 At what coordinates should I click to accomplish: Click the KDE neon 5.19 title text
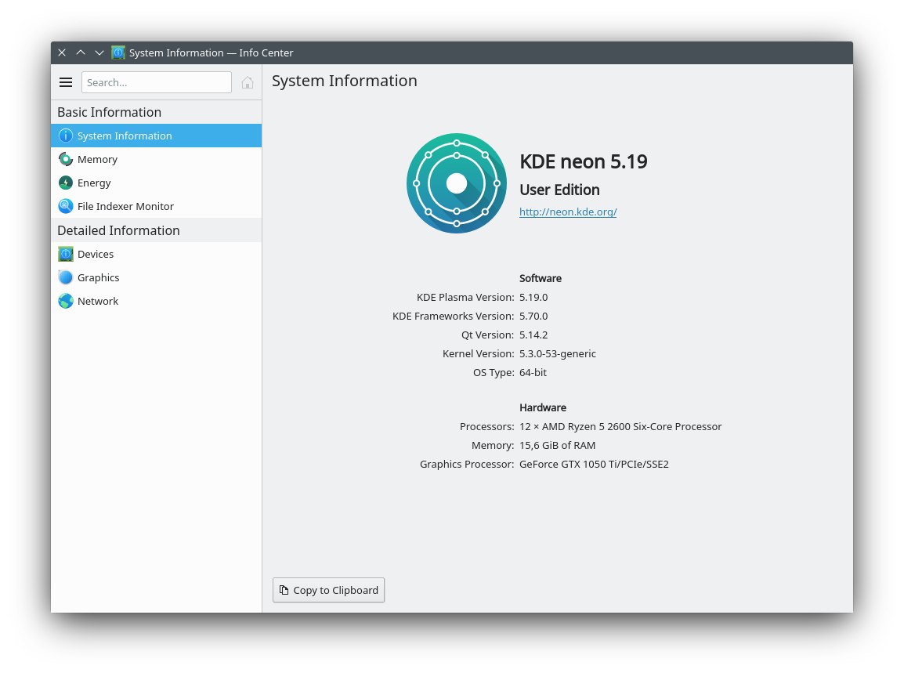click(x=584, y=161)
